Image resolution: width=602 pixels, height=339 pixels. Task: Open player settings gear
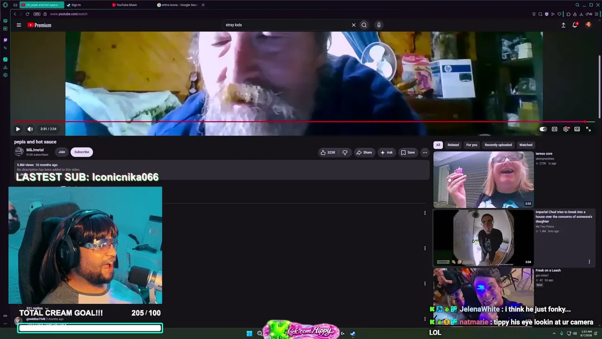566,129
